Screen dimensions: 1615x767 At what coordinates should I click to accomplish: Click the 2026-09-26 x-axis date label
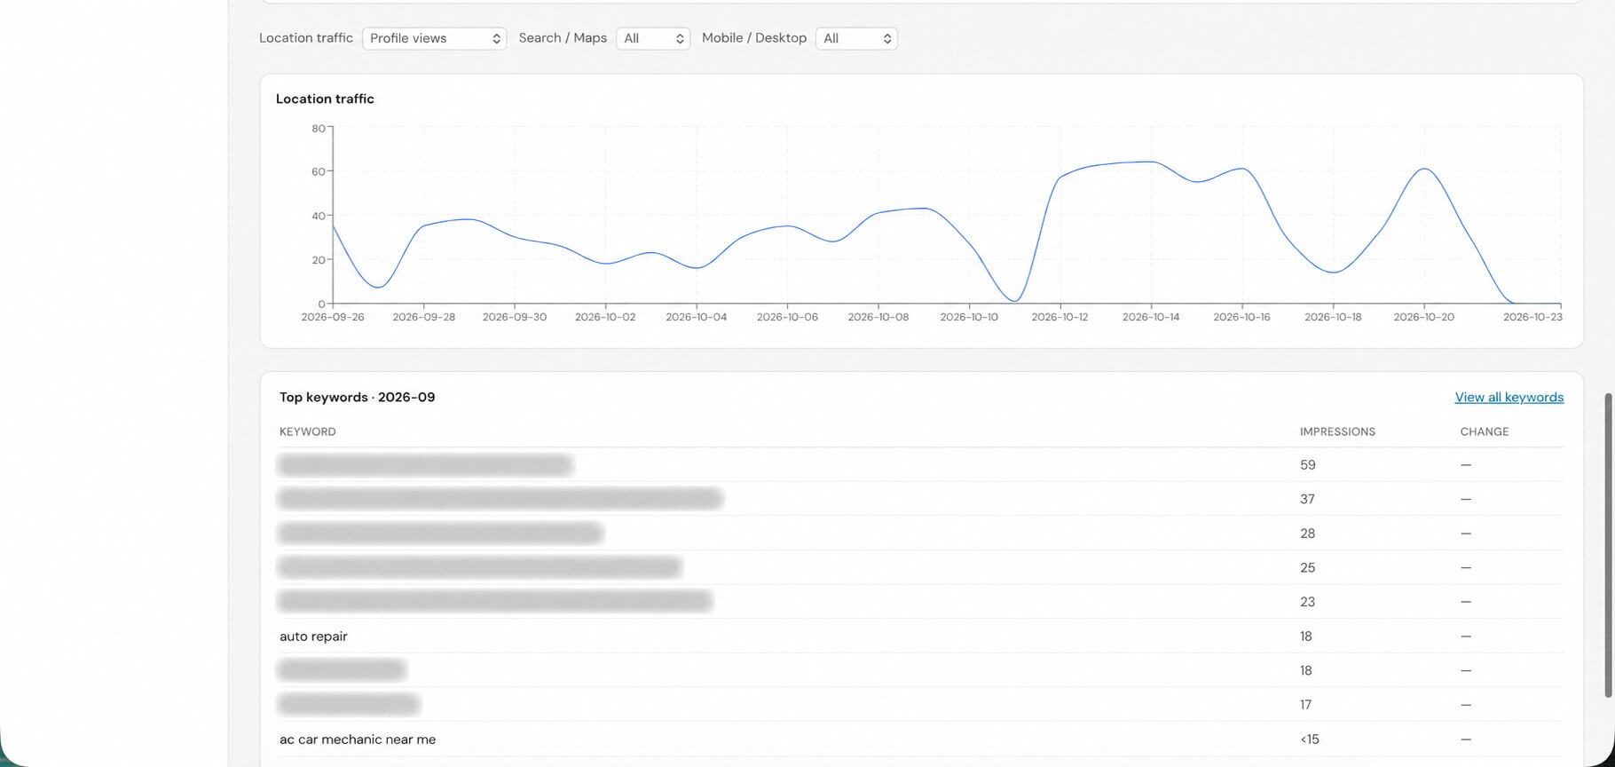pyautogui.click(x=333, y=317)
